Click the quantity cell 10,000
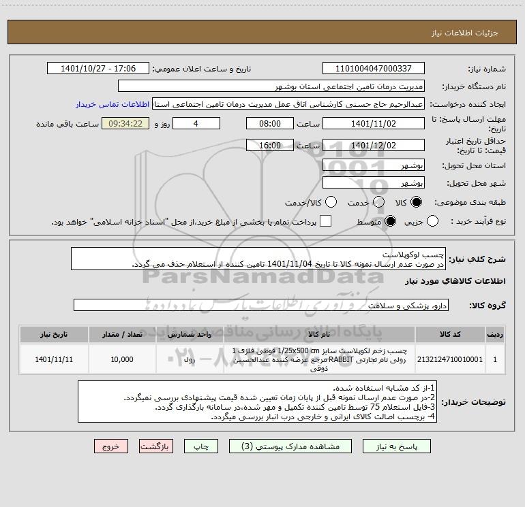The image size is (525, 507). click(x=122, y=359)
